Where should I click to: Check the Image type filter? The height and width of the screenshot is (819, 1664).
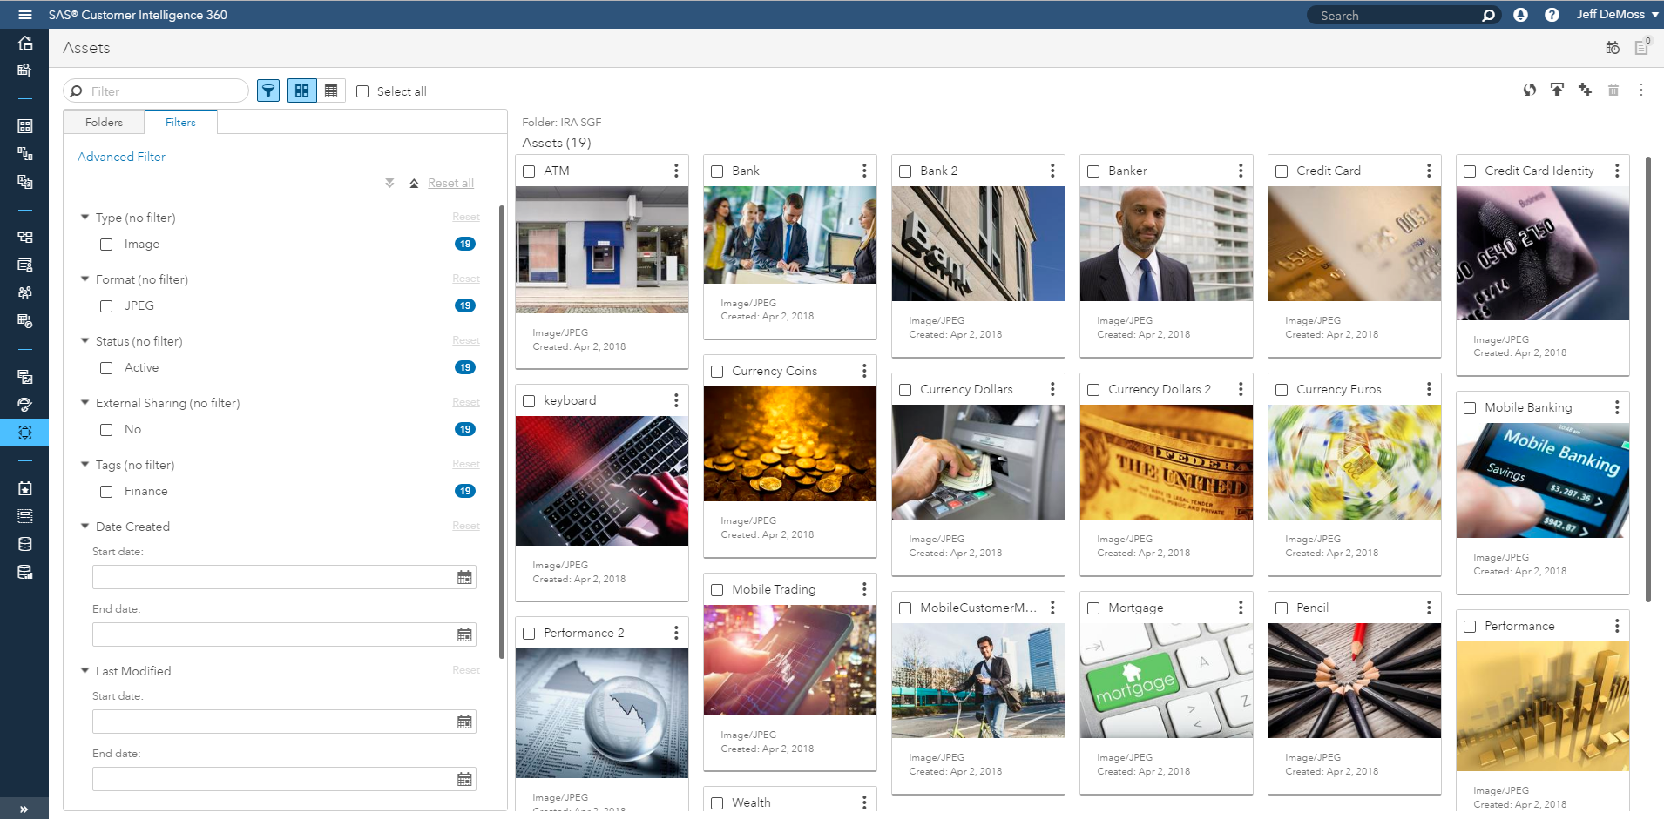pos(106,245)
